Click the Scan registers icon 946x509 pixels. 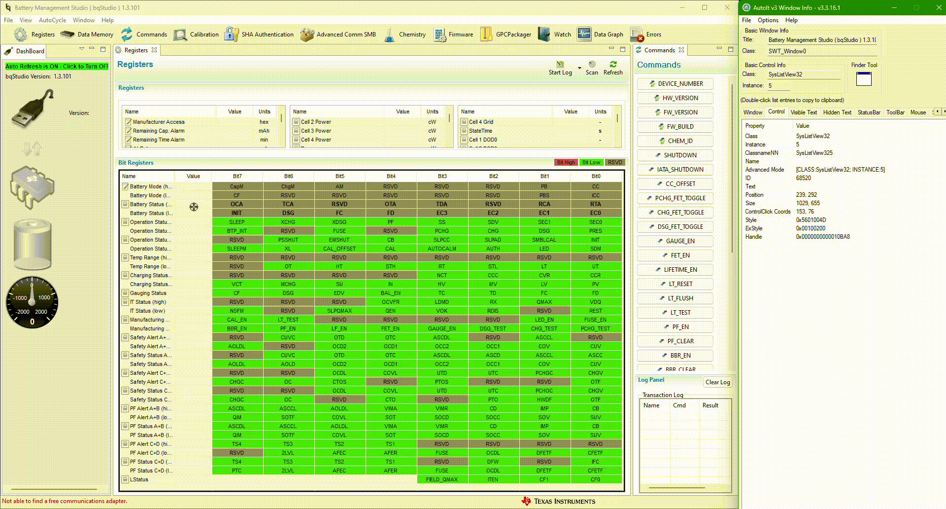(x=592, y=65)
